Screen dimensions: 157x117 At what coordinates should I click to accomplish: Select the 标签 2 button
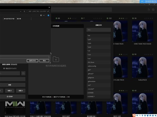[x=10, y=91]
